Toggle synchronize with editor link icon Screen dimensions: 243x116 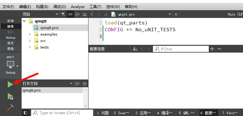coord(70,15)
